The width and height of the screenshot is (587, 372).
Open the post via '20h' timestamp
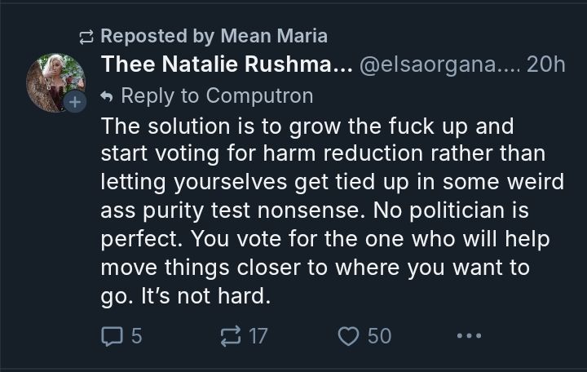click(x=546, y=66)
